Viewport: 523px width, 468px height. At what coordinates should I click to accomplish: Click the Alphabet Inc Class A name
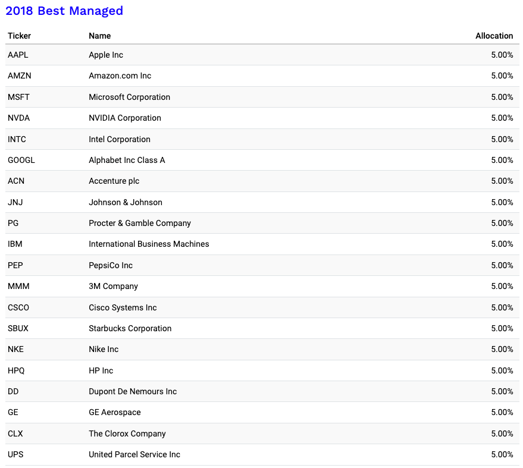[x=127, y=160]
